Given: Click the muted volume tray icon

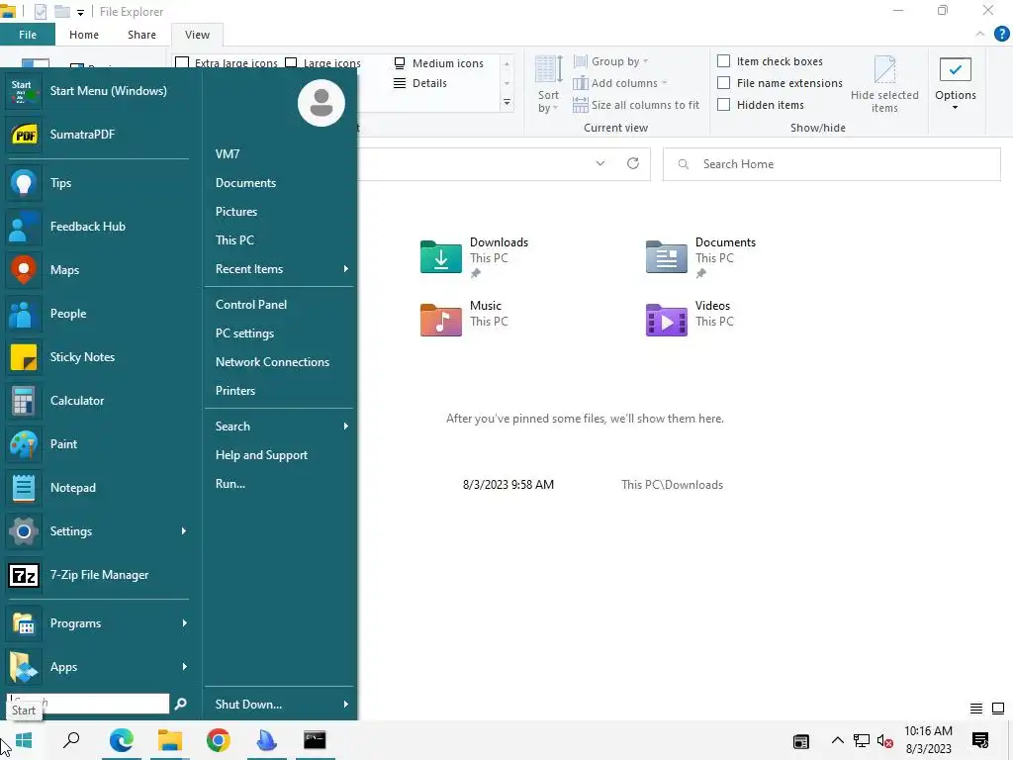Looking at the screenshot, I should click(x=885, y=741).
